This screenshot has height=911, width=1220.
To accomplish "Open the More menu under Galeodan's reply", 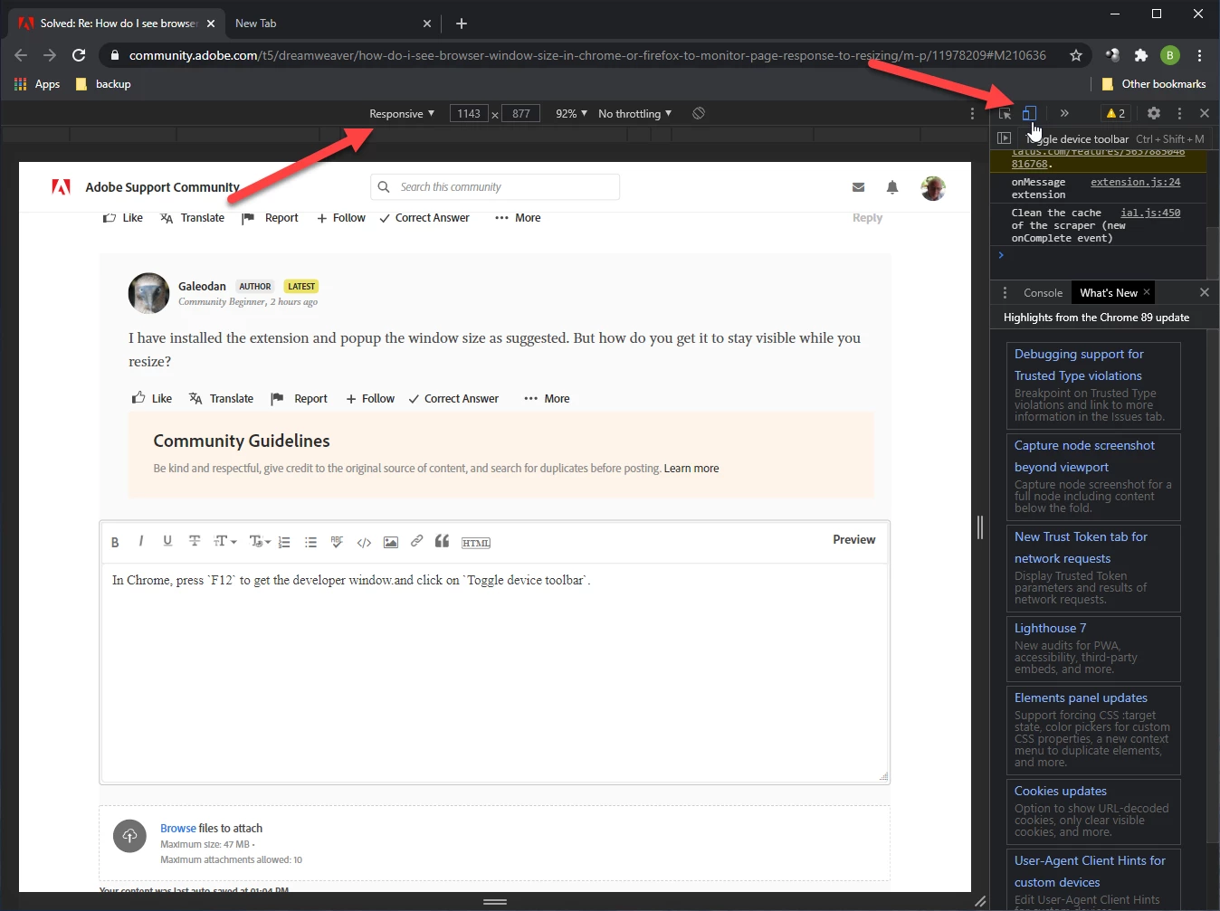I will click(547, 398).
